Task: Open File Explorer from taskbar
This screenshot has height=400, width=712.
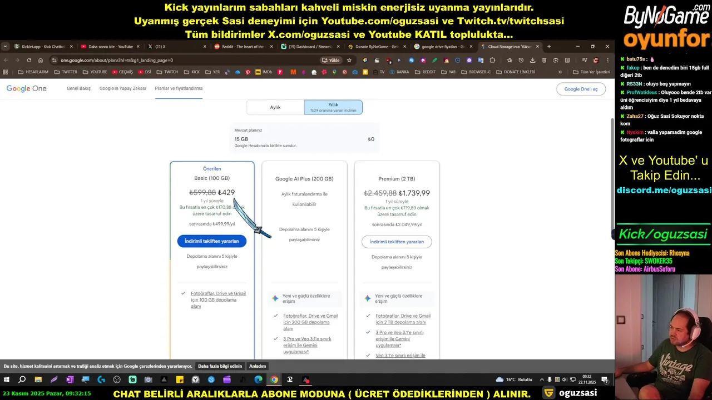Action: pyautogui.click(x=38, y=380)
